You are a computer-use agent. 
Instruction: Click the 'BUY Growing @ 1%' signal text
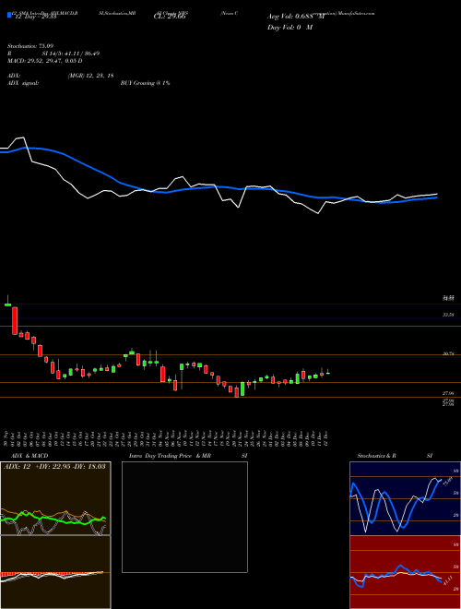click(145, 83)
